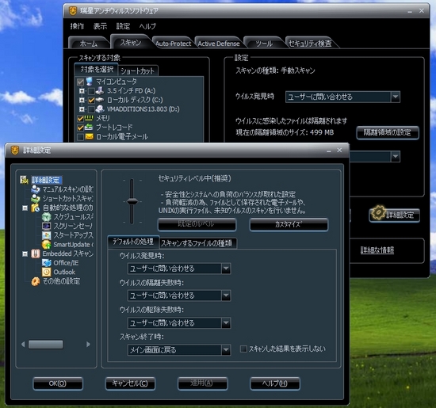Click the Office/IE icon in tree
This screenshot has width=436, height=408.
[47, 263]
